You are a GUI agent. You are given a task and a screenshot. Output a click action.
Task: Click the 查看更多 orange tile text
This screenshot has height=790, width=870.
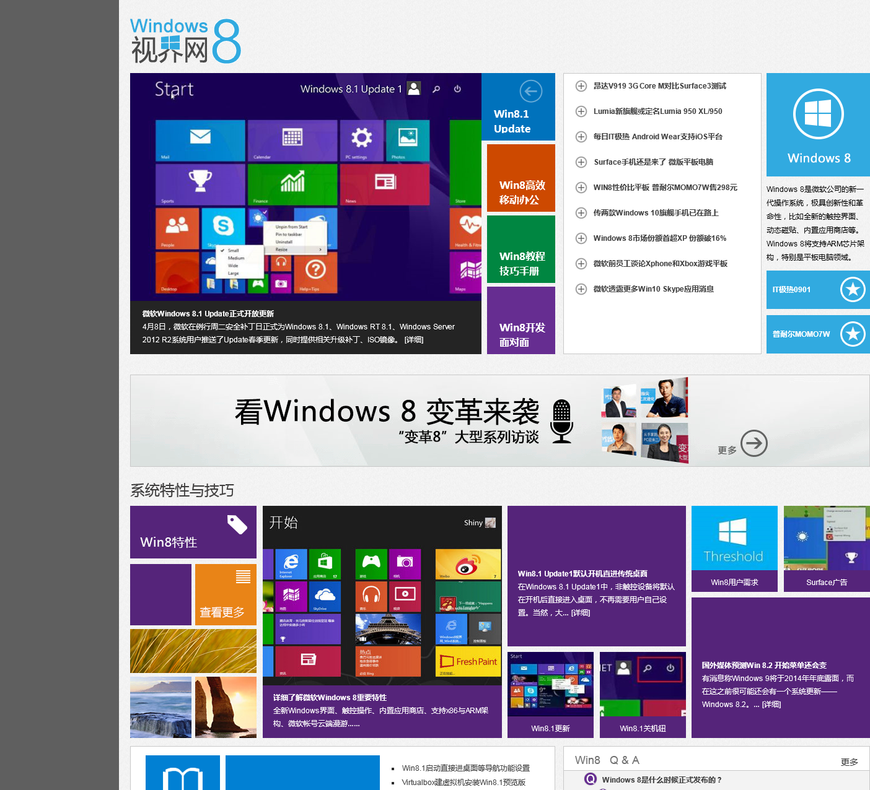click(x=222, y=612)
